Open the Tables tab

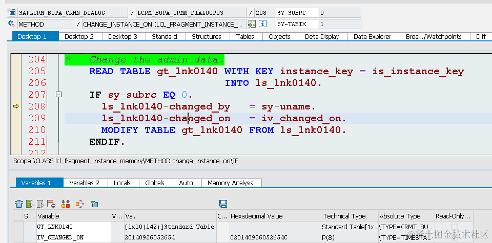pos(245,36)
